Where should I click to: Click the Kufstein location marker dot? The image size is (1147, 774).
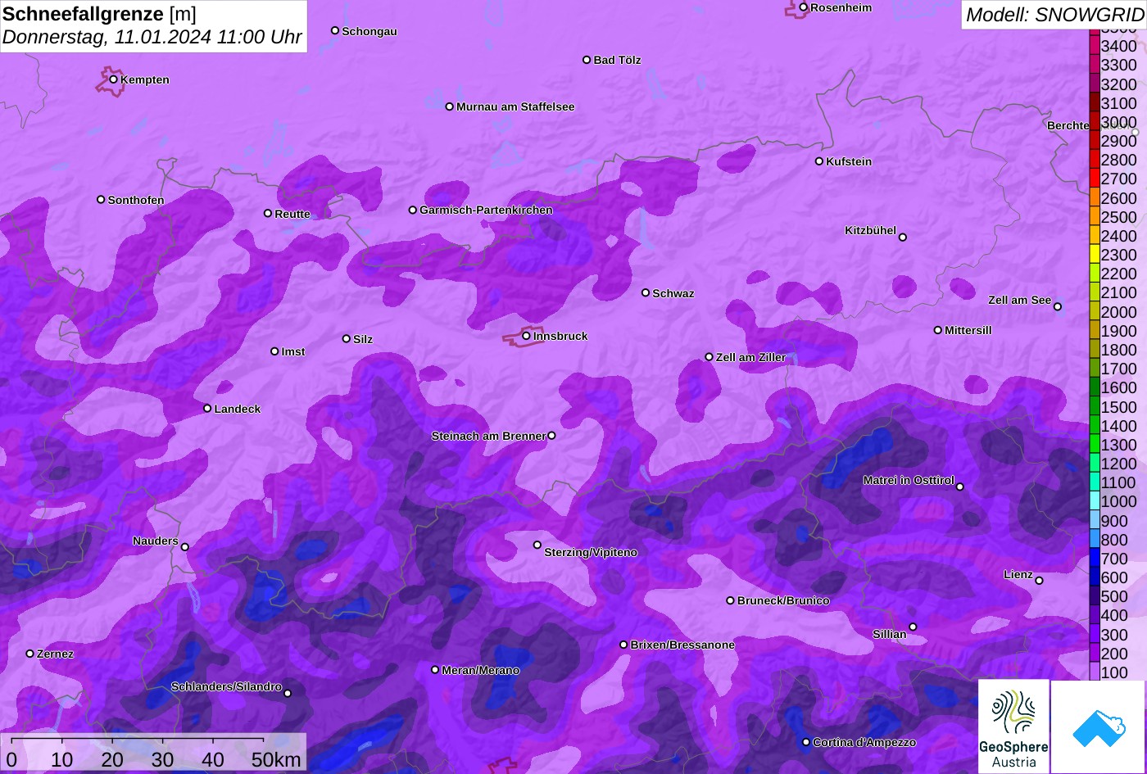819,161
